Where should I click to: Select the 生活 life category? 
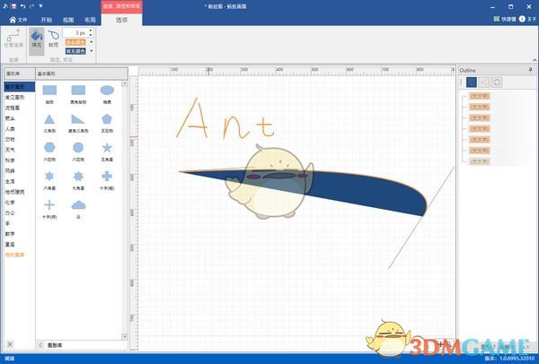point(10,181)
